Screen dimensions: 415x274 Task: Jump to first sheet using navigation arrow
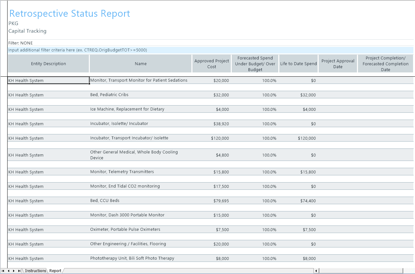pyautogui.click(x=3, y=271)
